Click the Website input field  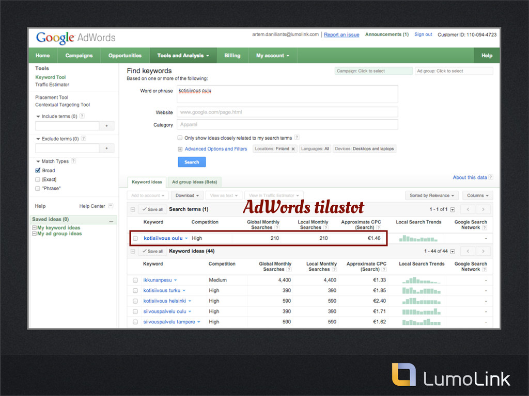tap(287, 112)
